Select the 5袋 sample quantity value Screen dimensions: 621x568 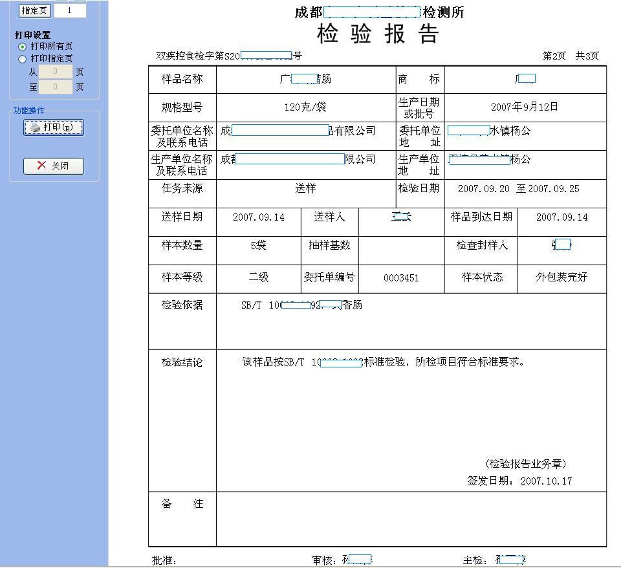point(258,246)
